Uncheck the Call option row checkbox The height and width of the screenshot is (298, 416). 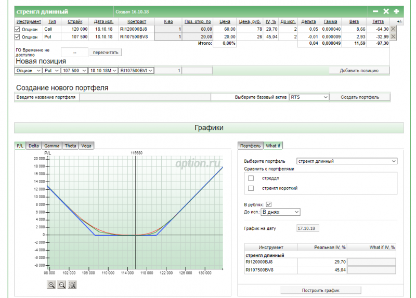(x=18, y=29)
